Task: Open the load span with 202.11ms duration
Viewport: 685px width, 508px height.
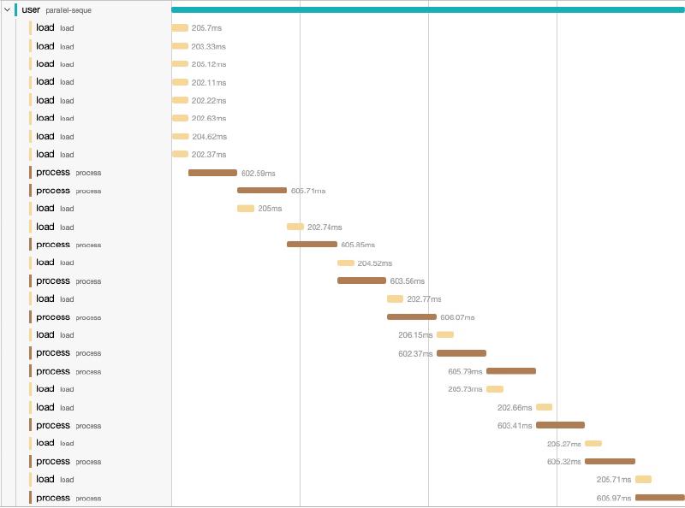Action: (x=180, y=82)
